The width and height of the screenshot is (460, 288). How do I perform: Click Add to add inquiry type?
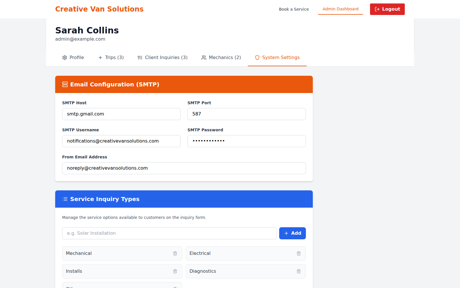(292, 233)
